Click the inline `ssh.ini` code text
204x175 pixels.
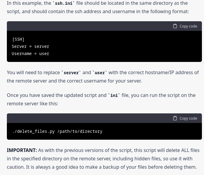[x=64, y=3]
